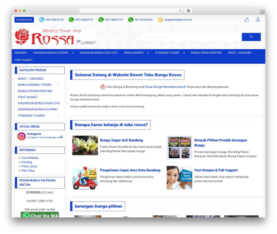Viewport: 277px width, 234px height.
Task: Click the Hp:0821 2882 4193 text
Action: [40, 201]
